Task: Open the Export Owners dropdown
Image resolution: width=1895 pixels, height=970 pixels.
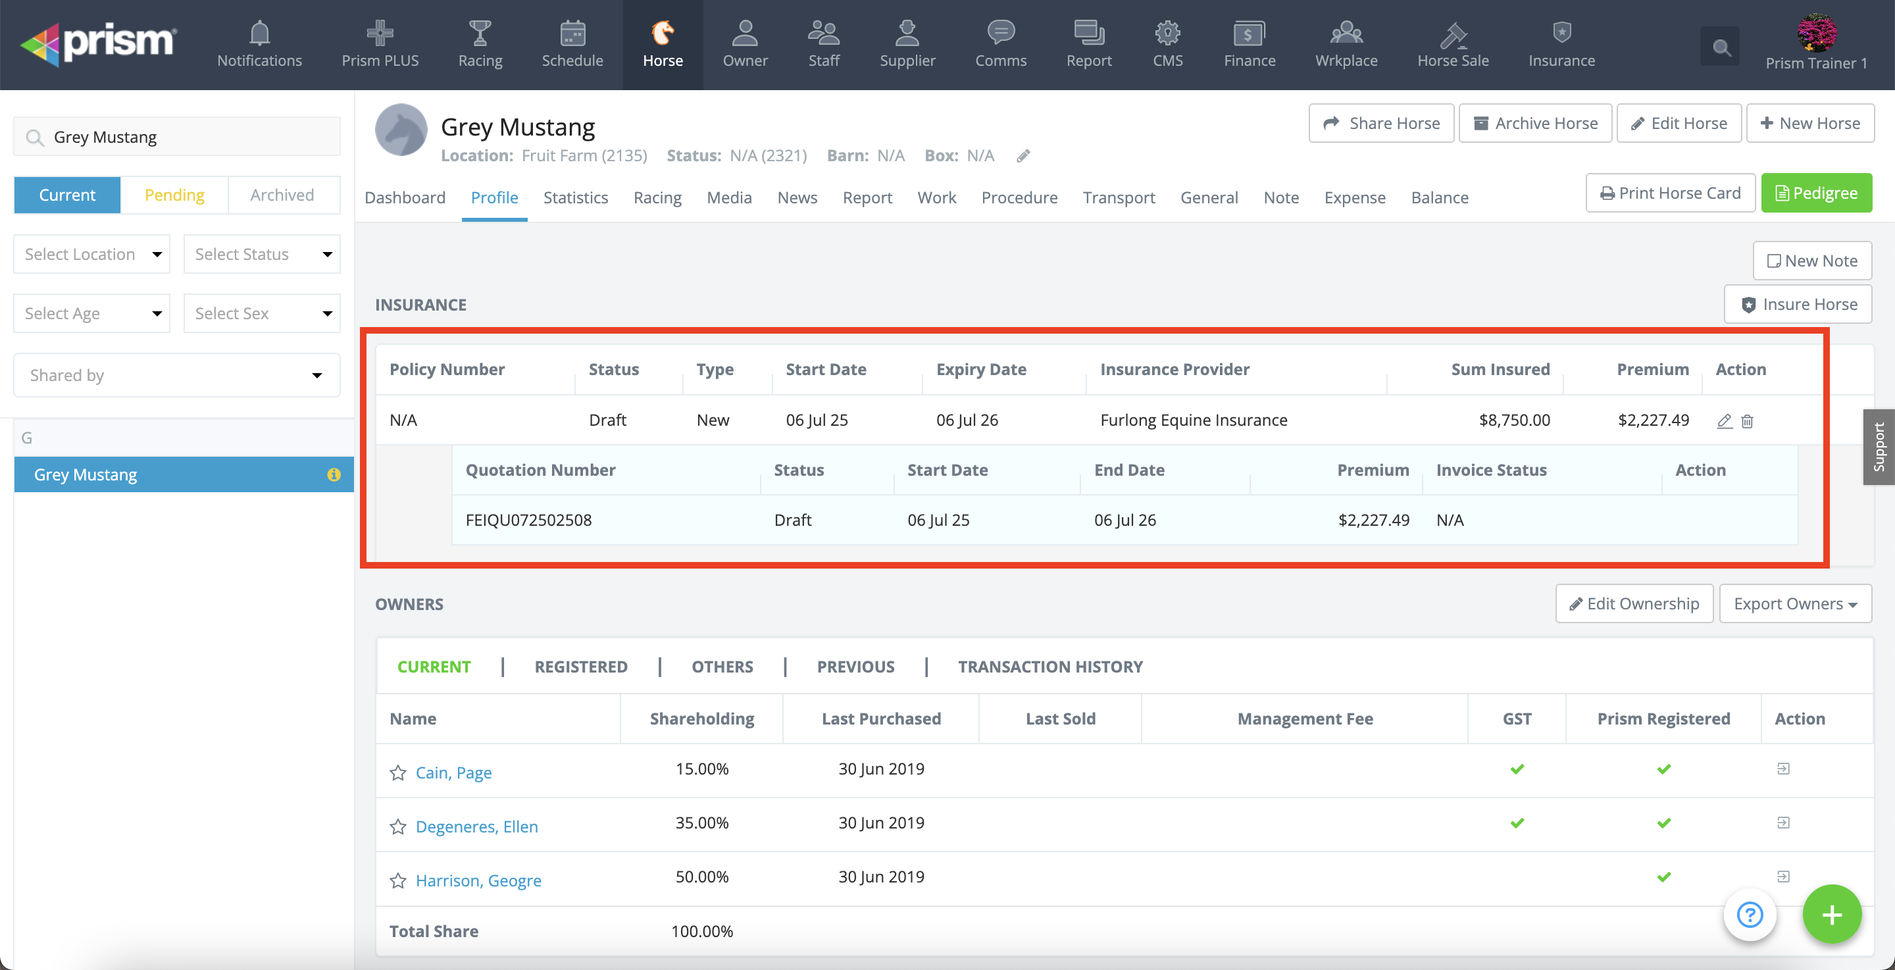Action: tap(1795, 603)
